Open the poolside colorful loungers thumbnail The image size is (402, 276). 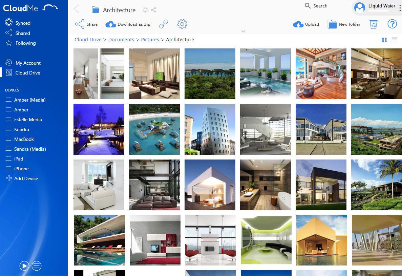(x=100, y=240)
